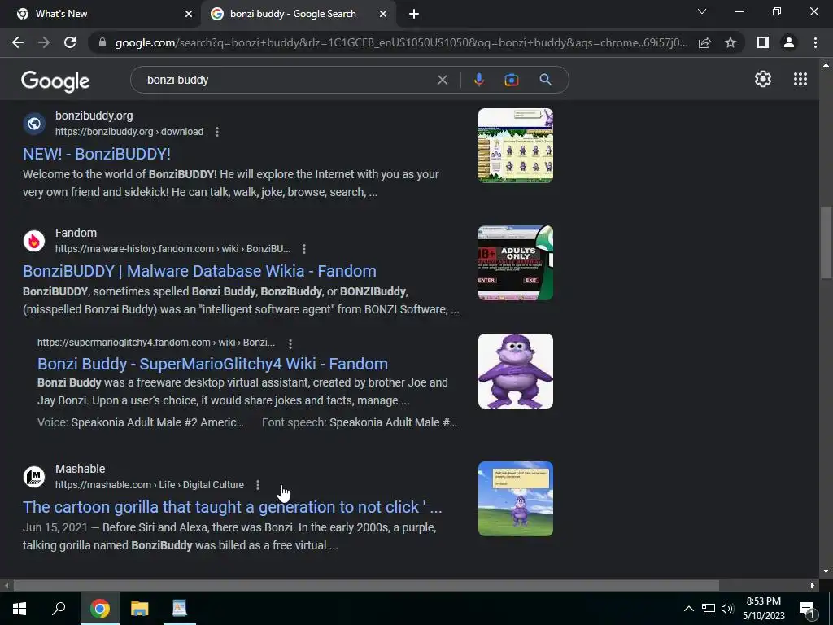Open the network status tray icon
The width and height of the screenshot is (833, 625).
(x=709, y=609)
